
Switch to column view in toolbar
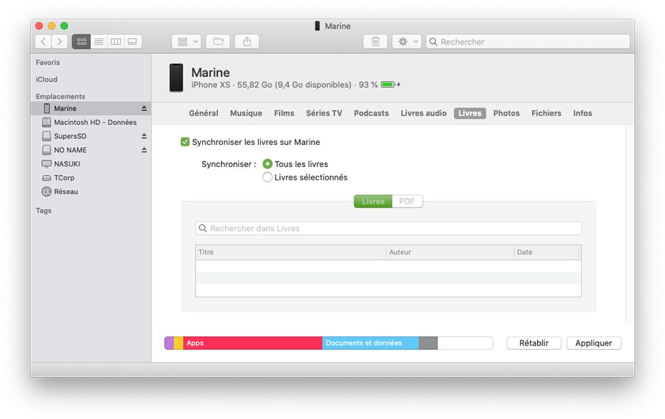coord(116,42)
